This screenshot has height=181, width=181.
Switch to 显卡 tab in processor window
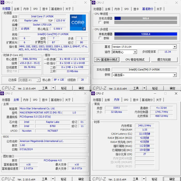coord(45,9)
